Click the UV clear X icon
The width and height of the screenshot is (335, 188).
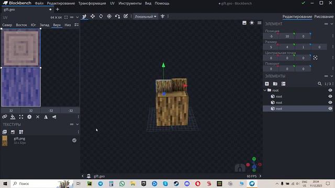pyautogui.click(x=38, y=117)
